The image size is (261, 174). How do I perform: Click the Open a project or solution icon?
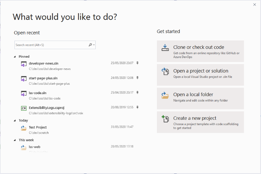tap(165, 71)
